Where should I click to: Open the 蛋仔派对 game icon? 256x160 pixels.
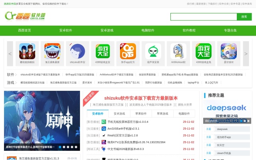click(229, 51)
